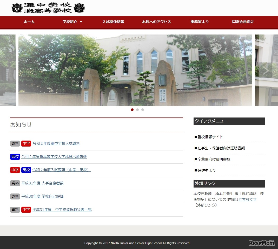
Task: Navigate to 本校へのアクセス from the menu
Action: pyautogui.click(x=156, y=22)
